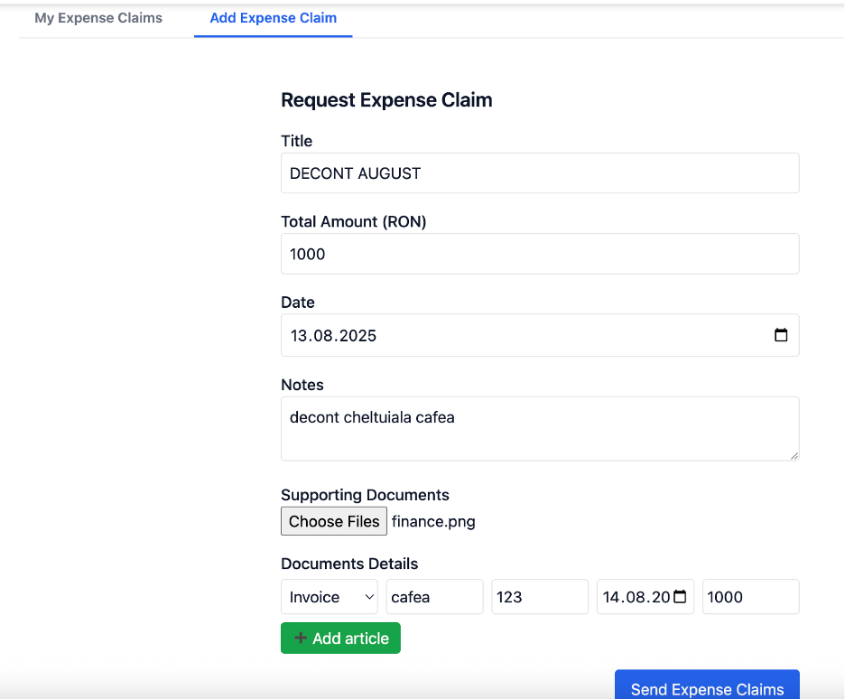Screen dimensions: 845x699
Task: Select the Add Expense Claim tab
Action: [x=273, y=18]
